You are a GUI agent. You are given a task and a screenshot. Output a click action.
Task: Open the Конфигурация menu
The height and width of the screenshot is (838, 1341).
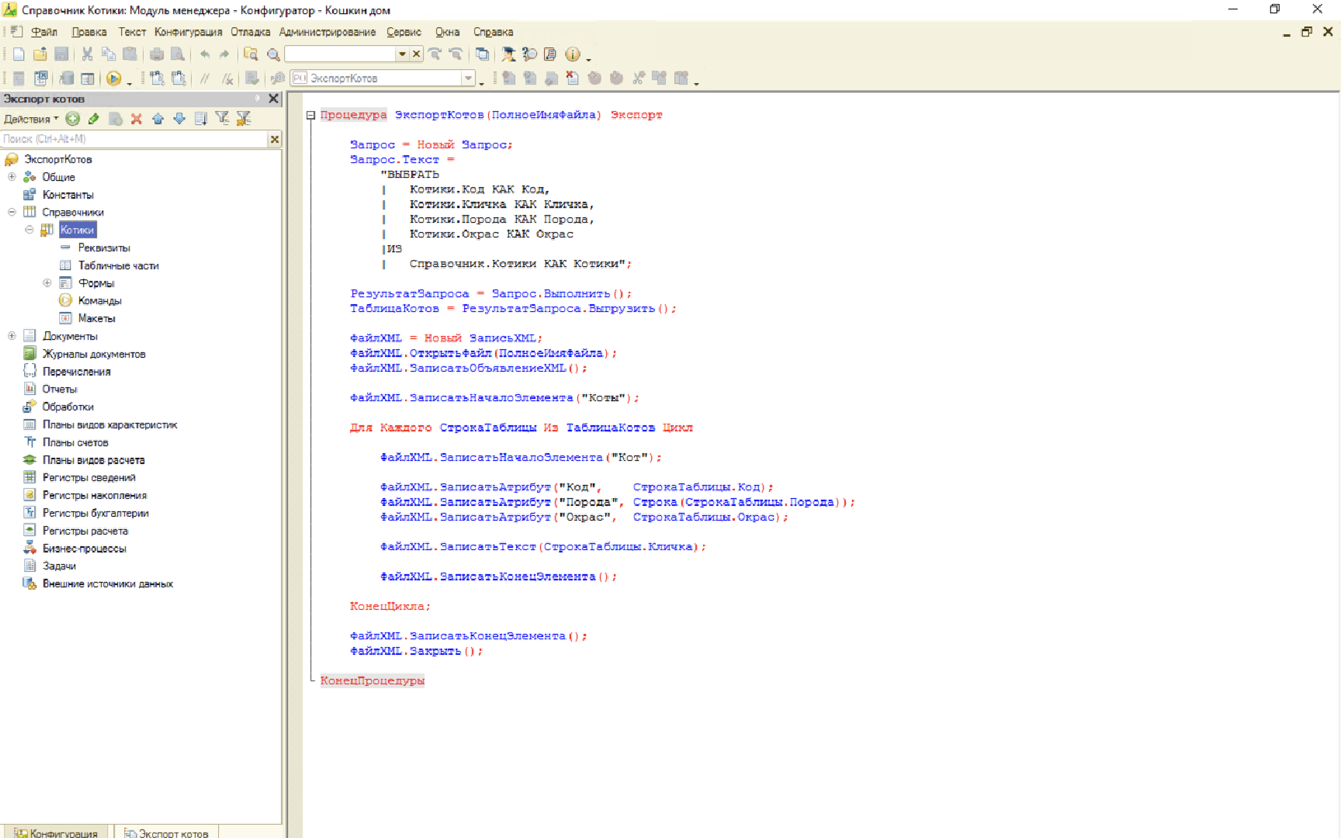pos(188,32)
